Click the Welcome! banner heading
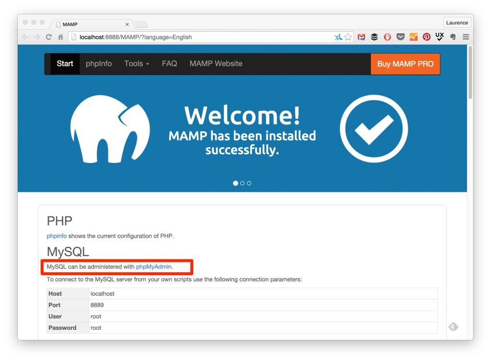The width and height of the screenshot is (491, 361). (242, 116)
